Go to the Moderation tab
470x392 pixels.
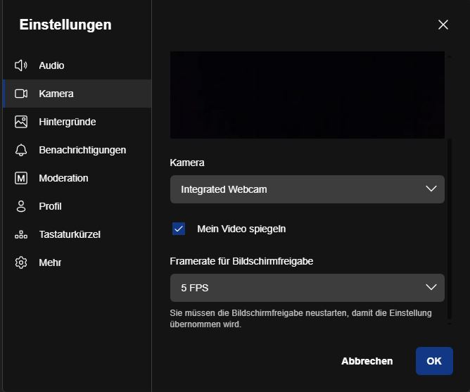click(x=77, y=178)
